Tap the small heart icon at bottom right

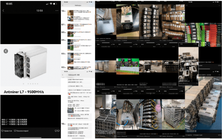coord(56,131)
